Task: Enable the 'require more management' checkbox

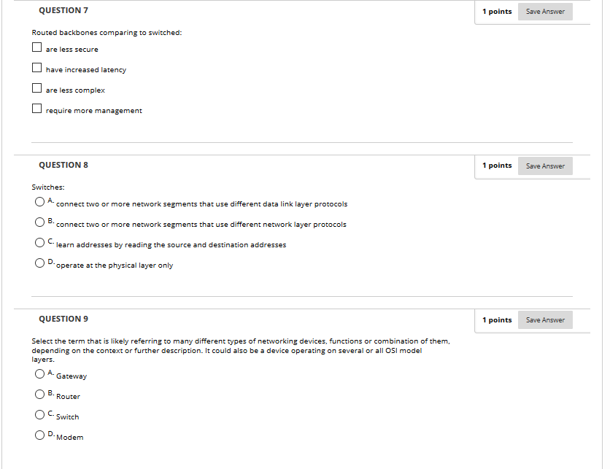Action: pos(36,108)
